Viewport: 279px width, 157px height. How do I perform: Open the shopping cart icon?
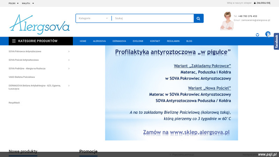268,34
